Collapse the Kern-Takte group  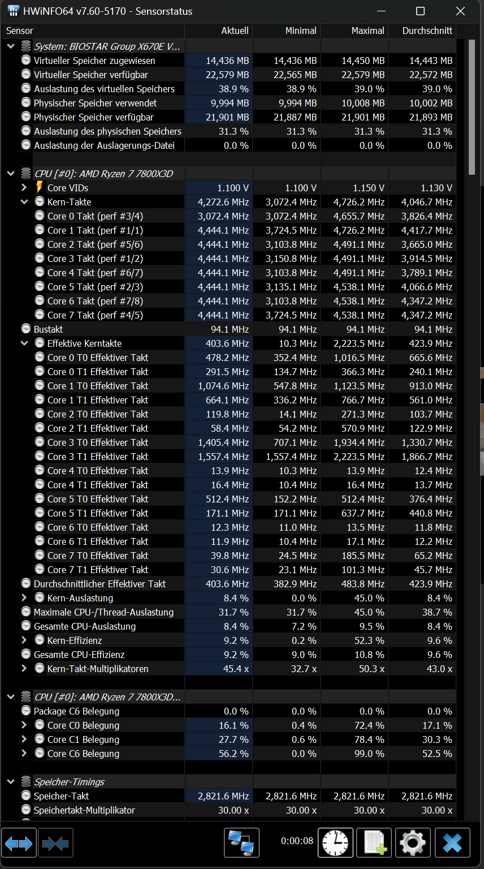[24, 201]
